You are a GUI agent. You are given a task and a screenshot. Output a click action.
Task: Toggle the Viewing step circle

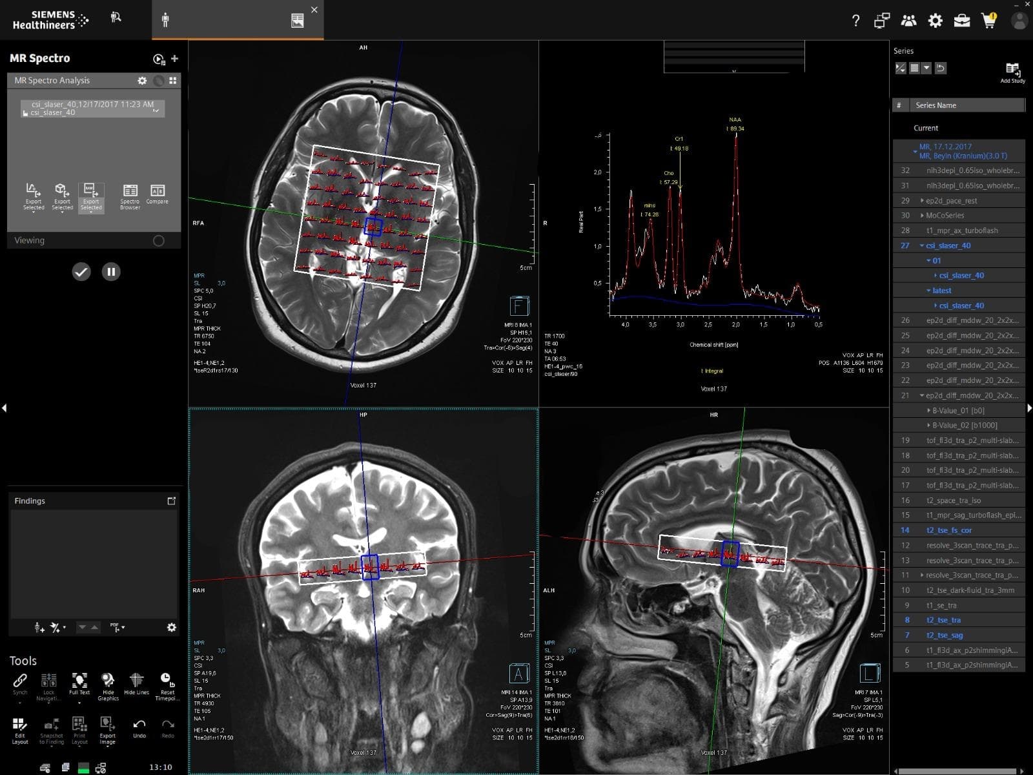click(159, 240)
